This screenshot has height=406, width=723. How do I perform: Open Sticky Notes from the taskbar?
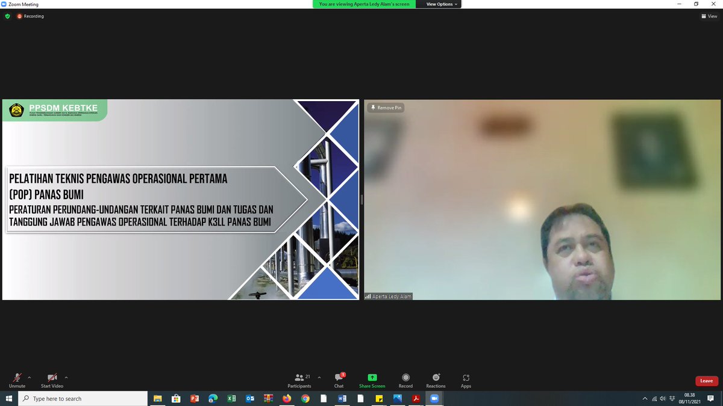pos(379,399)
